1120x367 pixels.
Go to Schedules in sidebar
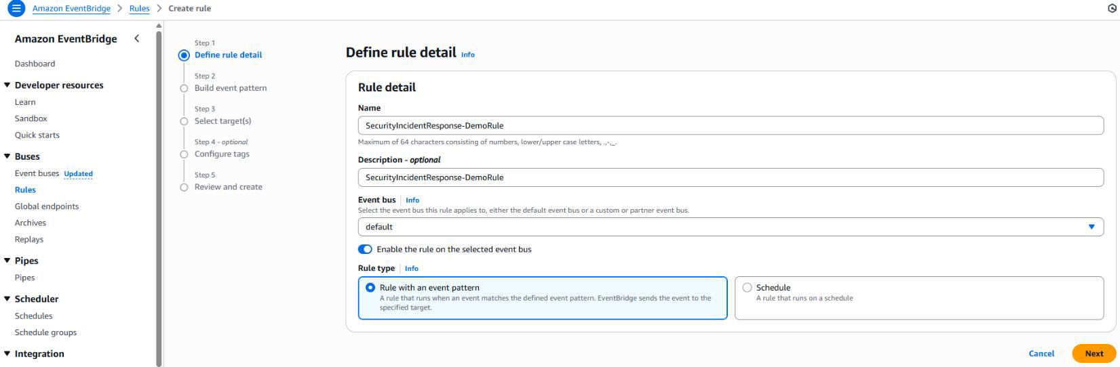pyautogui.click(x=34, y=316)
